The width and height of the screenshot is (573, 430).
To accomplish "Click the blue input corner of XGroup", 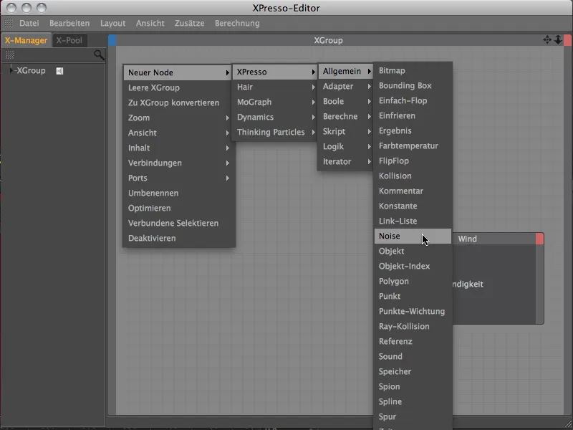I will pyautogui.click(x=112, y=40).
